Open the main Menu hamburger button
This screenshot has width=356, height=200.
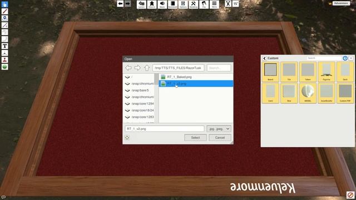[214, 4]
